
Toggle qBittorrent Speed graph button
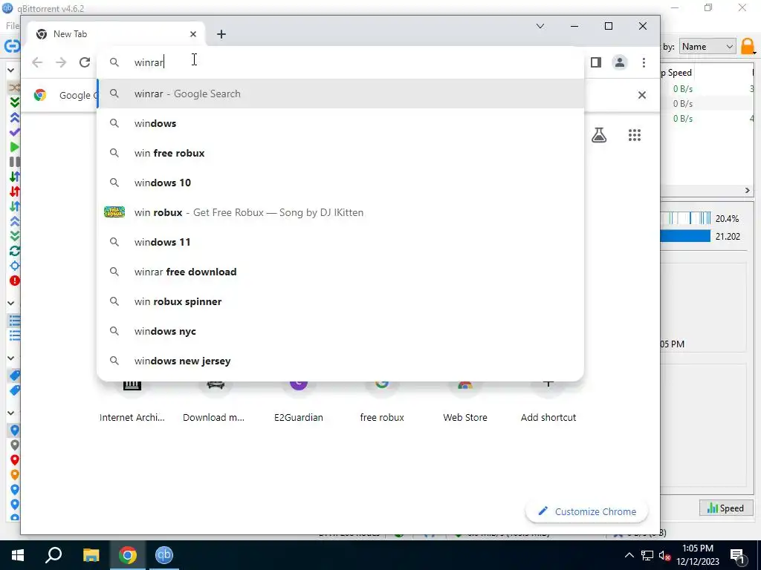[725, 508]
